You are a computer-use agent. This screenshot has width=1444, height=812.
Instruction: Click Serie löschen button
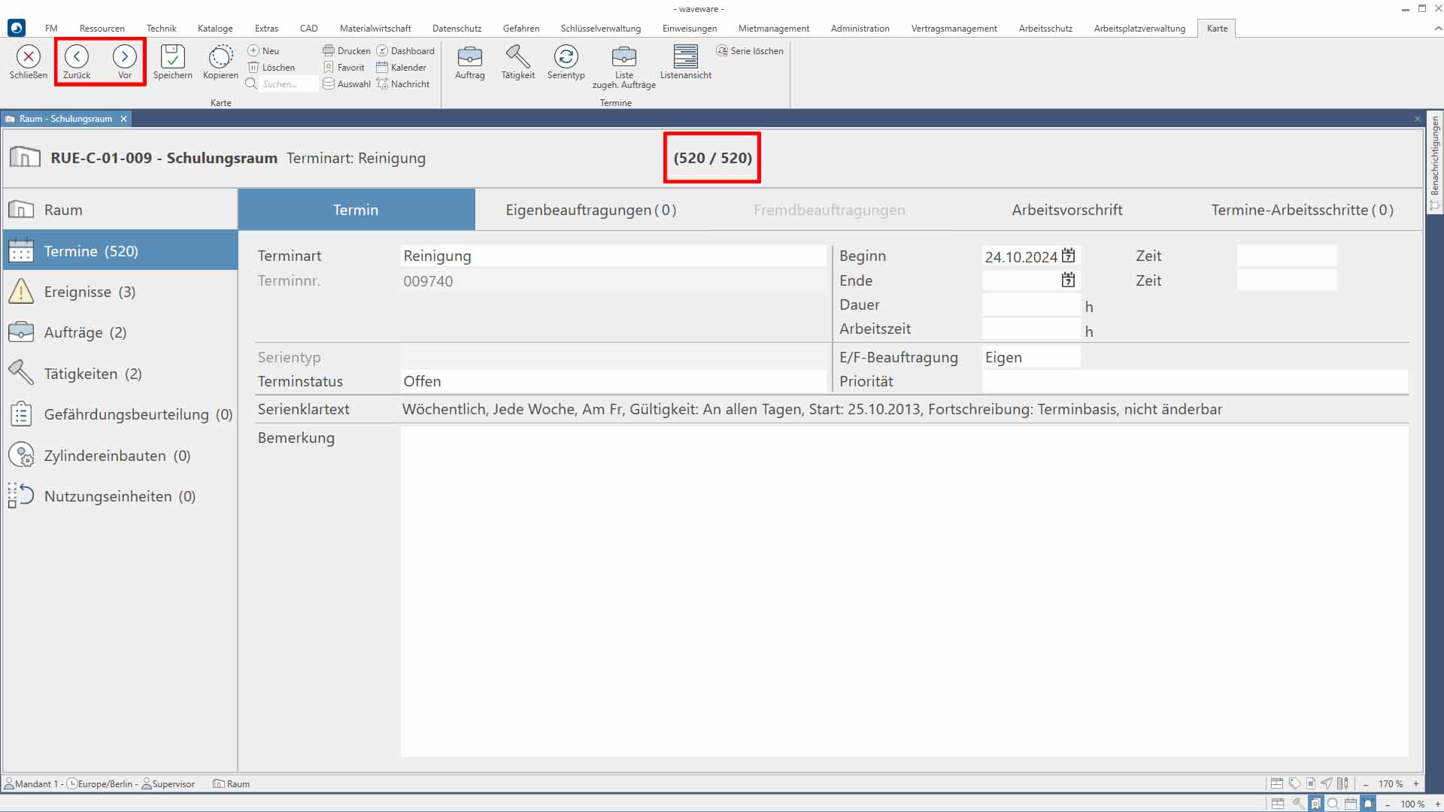750,51
